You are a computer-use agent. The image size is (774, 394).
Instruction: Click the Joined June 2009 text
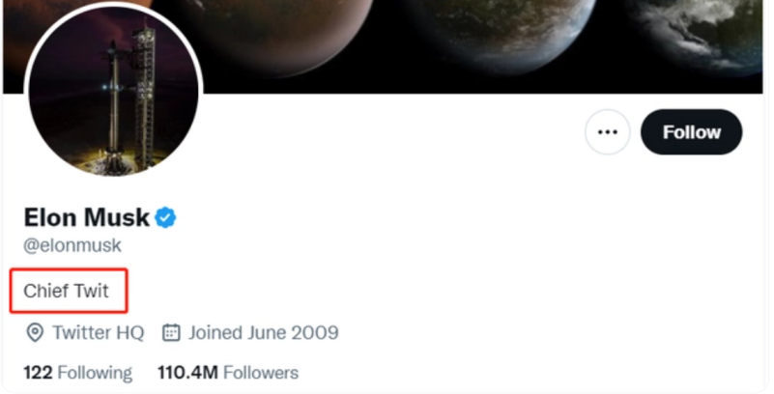[x=263, y=333]
